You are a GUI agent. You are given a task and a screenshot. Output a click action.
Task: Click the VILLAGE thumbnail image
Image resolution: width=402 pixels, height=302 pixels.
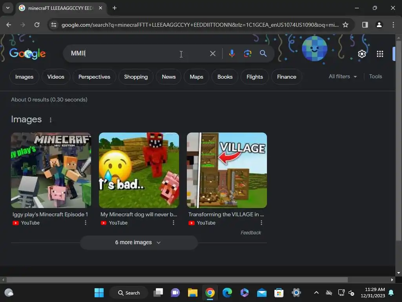coord(227,170)
